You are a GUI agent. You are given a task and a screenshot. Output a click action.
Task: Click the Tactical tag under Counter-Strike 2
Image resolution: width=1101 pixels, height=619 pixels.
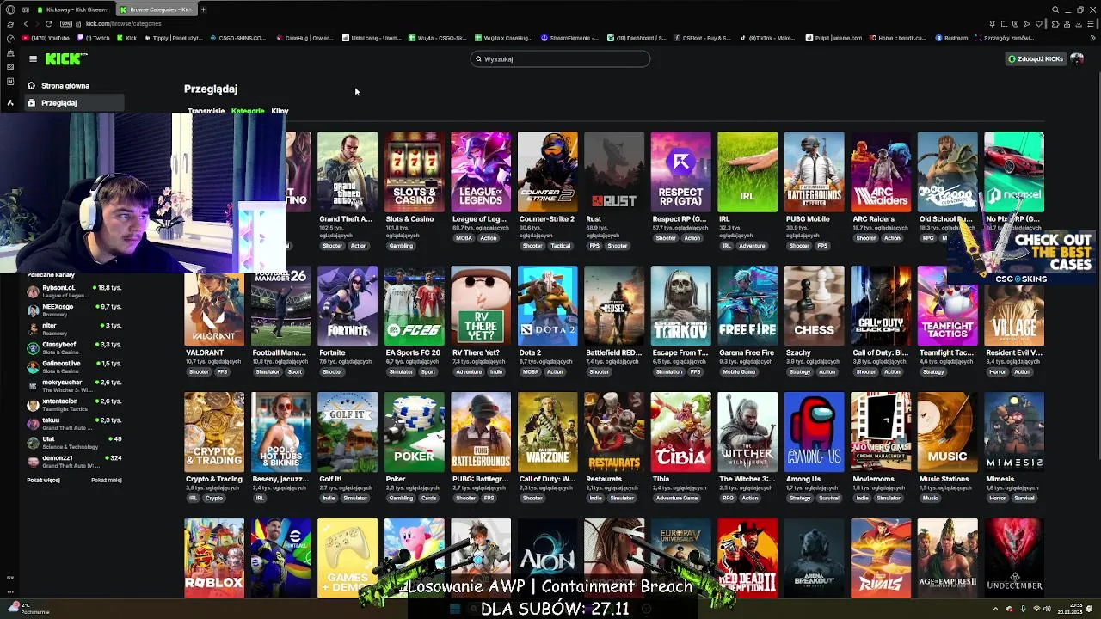[561, 246]
